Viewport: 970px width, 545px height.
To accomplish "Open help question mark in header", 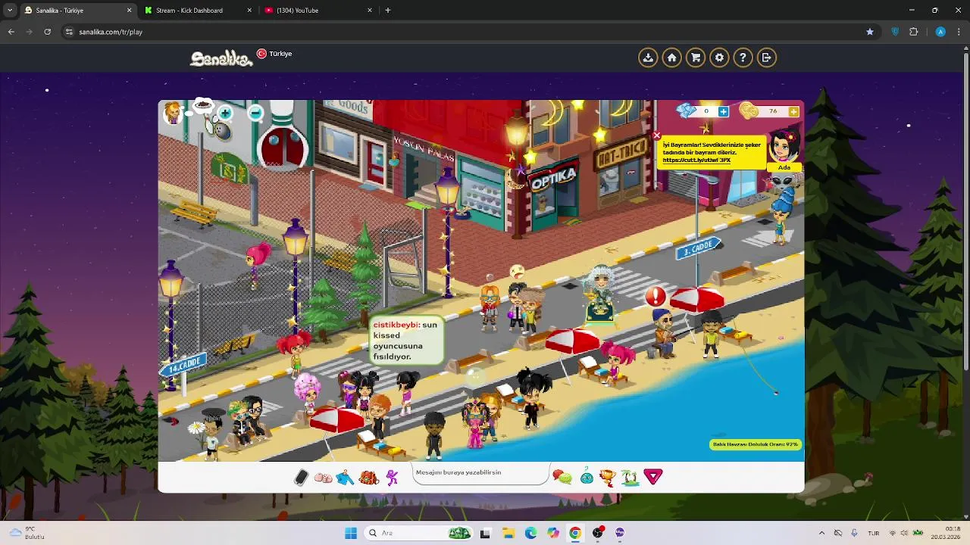I will click(x=743, y=58).
